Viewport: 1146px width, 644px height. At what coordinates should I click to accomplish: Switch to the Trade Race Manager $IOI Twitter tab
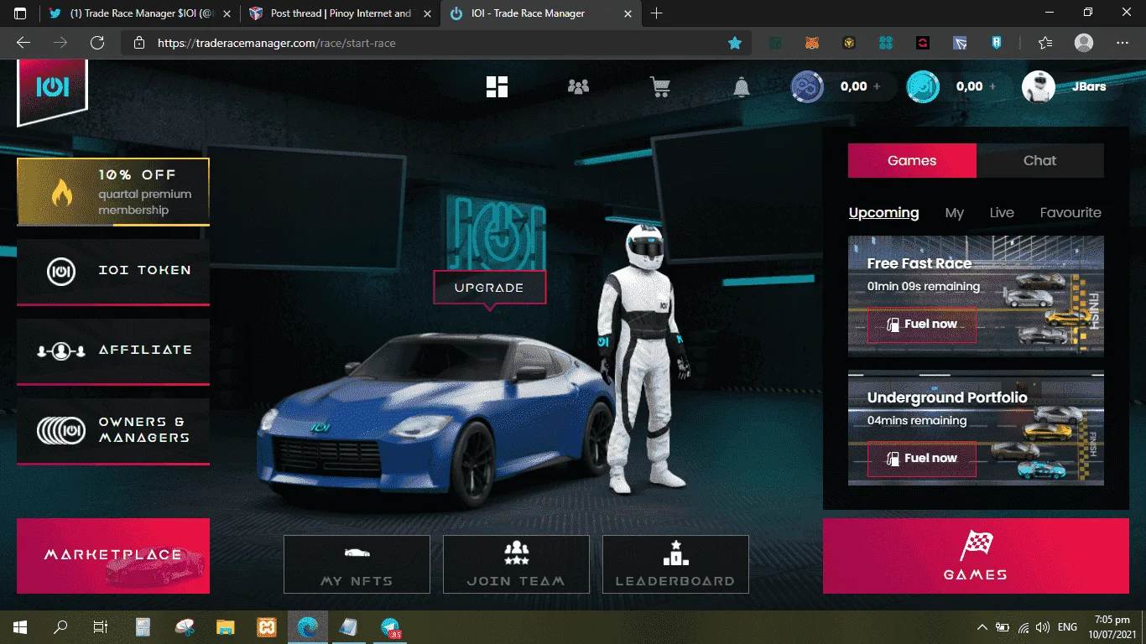[x=140, y=13]
